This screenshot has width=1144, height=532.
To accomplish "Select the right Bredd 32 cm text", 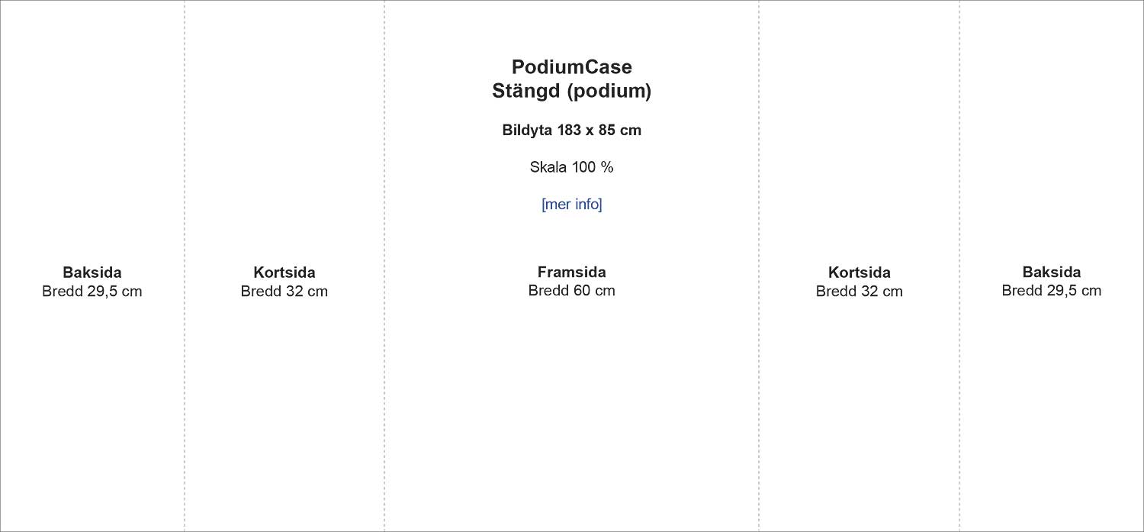I will (859, 292).
